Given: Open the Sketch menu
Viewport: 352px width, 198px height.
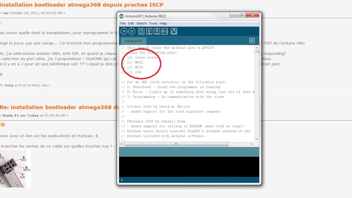Looking at the screenshot, I should pos(141,23).
